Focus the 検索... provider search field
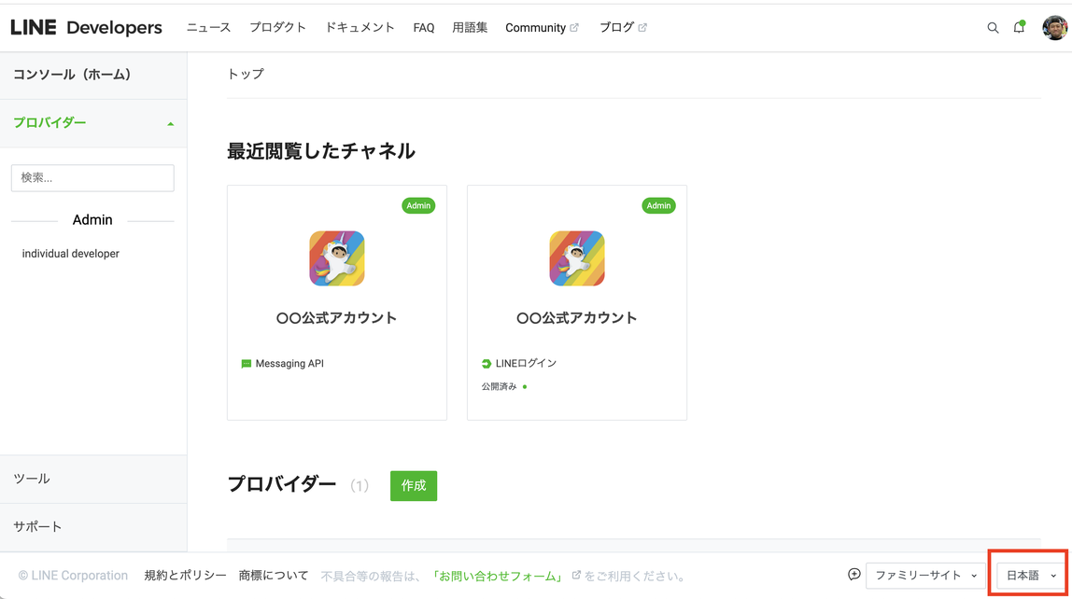Screen dimensions: 1072x599 (92, 177)
